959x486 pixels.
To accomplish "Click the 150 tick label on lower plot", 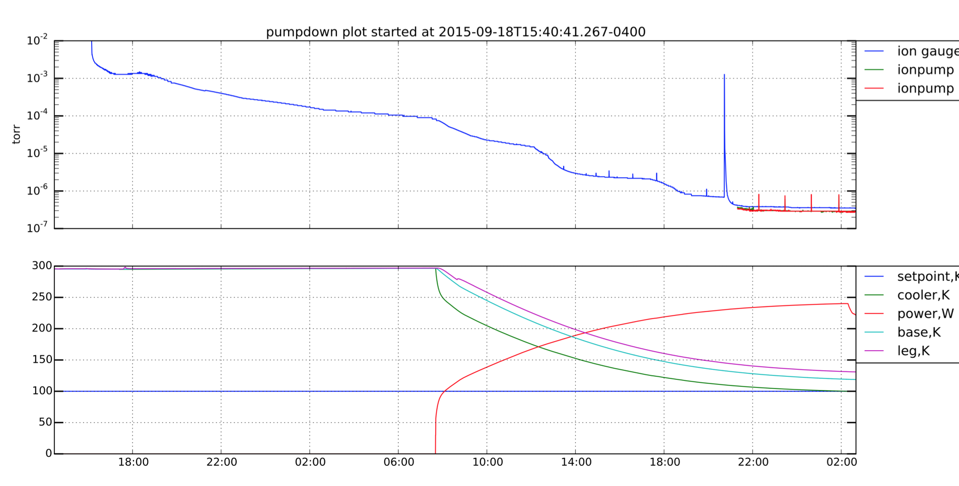I will click(42, 360).
